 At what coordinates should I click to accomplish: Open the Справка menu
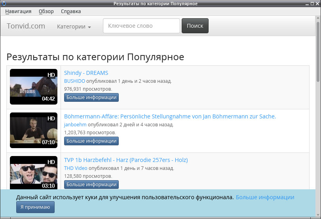pos(71,11)
